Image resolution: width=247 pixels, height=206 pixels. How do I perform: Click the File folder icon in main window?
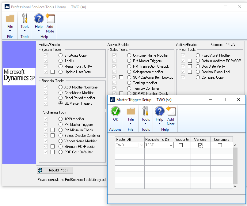click(10, 18)
